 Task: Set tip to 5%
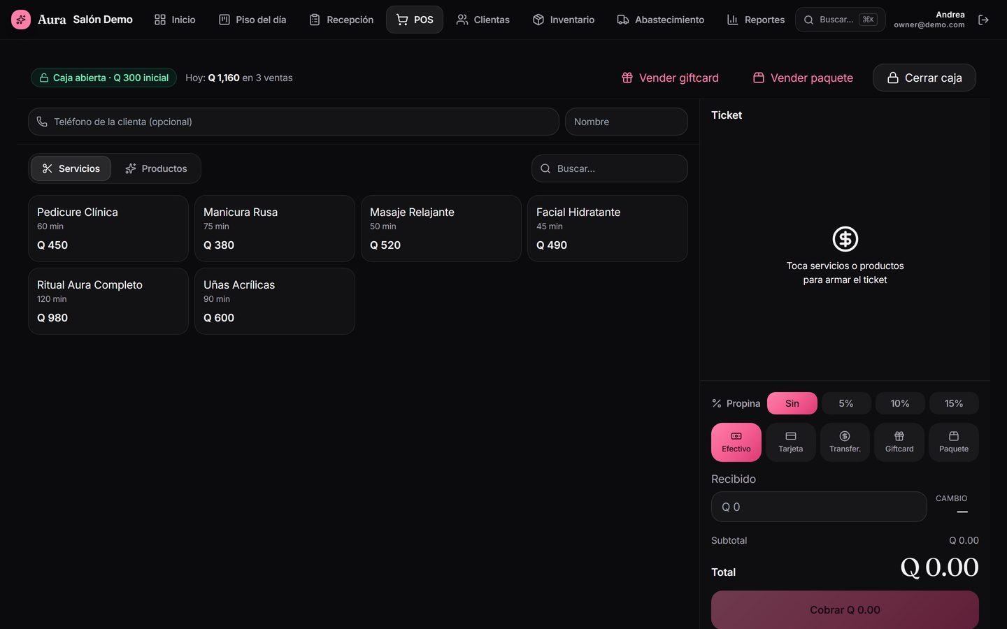tap(846, 403)
